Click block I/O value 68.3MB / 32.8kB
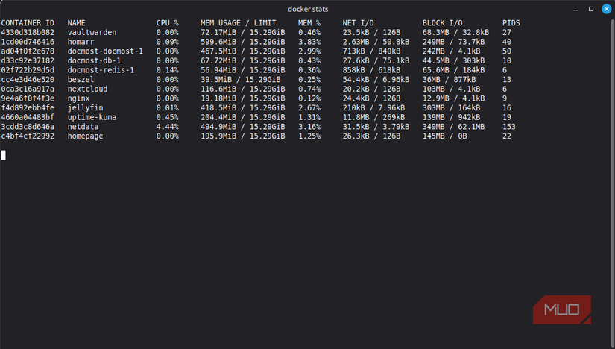 pos(455,32)
